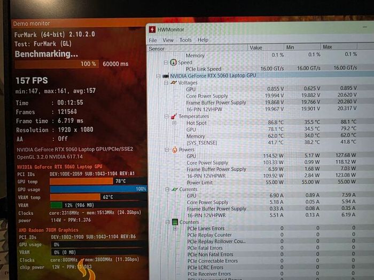This screenshot has height=280, width=374.
Task: Expand the PCIe Lanes Errors entry
Action: click(175, 229)
